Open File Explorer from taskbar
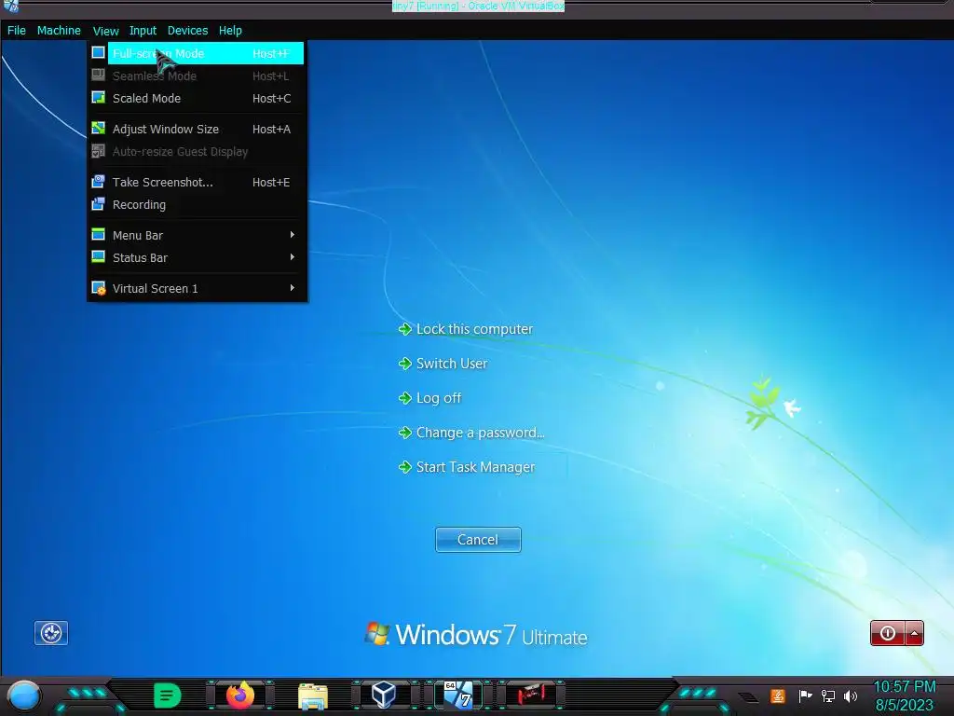Image resolution: width=954 pixels, height=716 pixels. 313,696
